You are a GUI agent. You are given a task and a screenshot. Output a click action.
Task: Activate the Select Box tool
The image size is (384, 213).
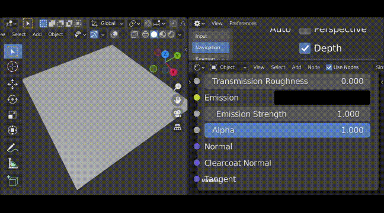[13, 51]
